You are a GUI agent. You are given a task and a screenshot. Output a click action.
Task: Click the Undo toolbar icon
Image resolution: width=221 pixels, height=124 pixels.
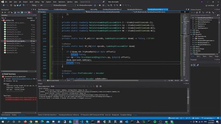(x=23, y=6)
